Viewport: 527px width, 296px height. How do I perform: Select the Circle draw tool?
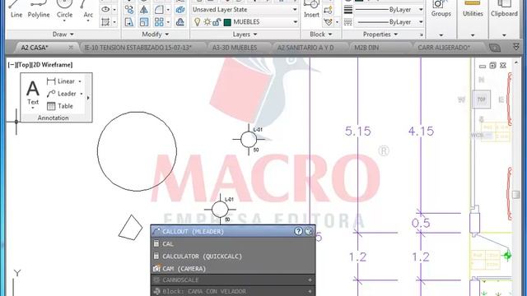tap(64, 9)
